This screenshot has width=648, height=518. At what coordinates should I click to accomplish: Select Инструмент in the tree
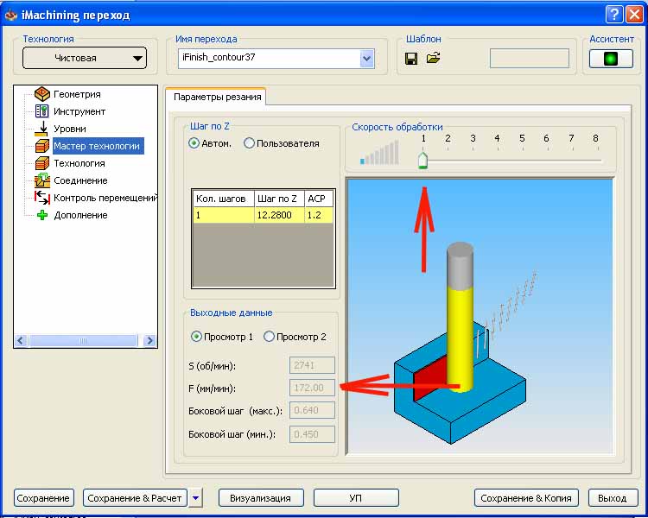point(79,111)
